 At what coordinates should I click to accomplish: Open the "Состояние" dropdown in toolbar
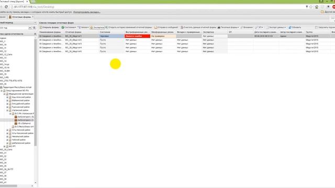coord(69,27)
